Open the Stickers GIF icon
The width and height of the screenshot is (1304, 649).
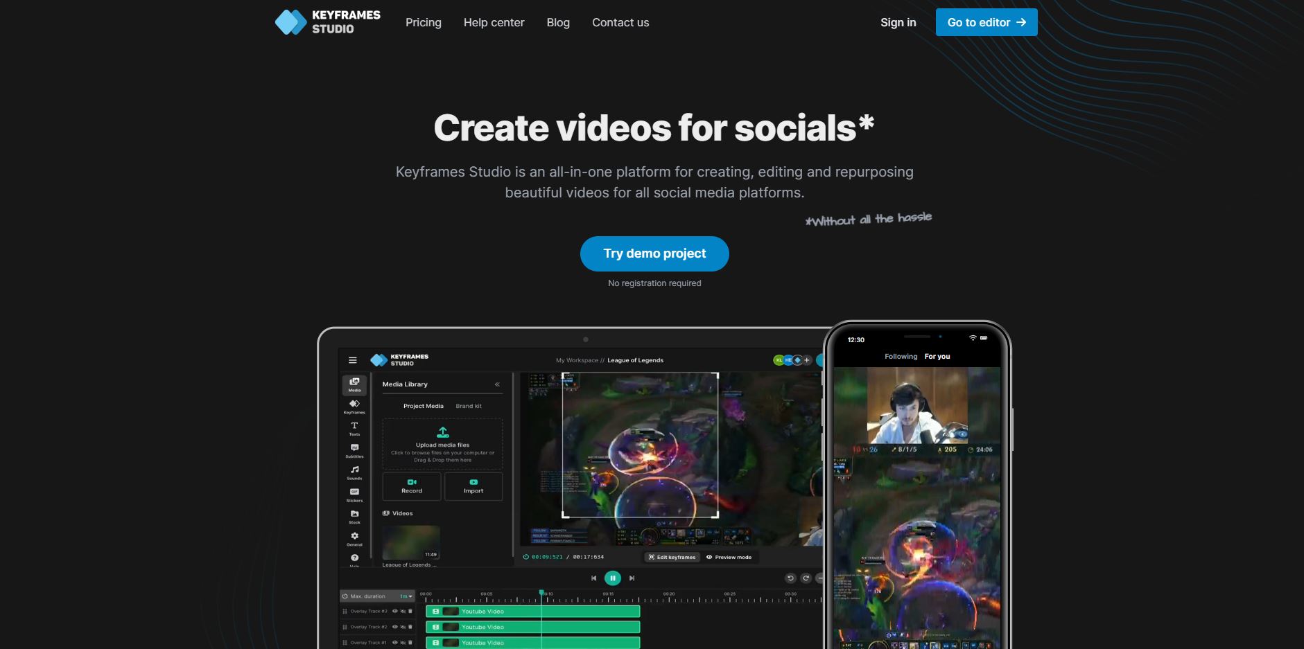[354, 494]
